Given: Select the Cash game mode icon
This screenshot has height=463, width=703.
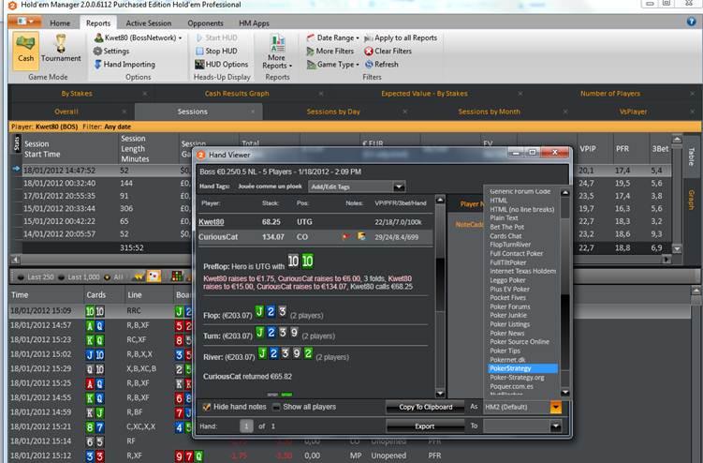Looking at the screenshot, I should point(25,51).
